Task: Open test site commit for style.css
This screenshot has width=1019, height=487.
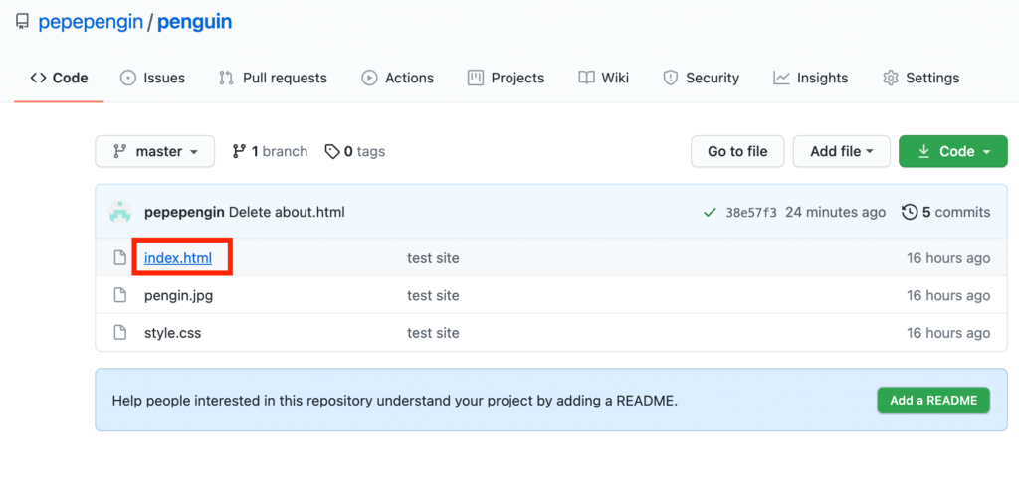Action: (434, 333)
